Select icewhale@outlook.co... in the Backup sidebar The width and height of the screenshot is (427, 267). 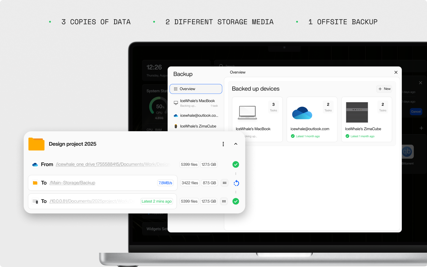pos(196,115)
